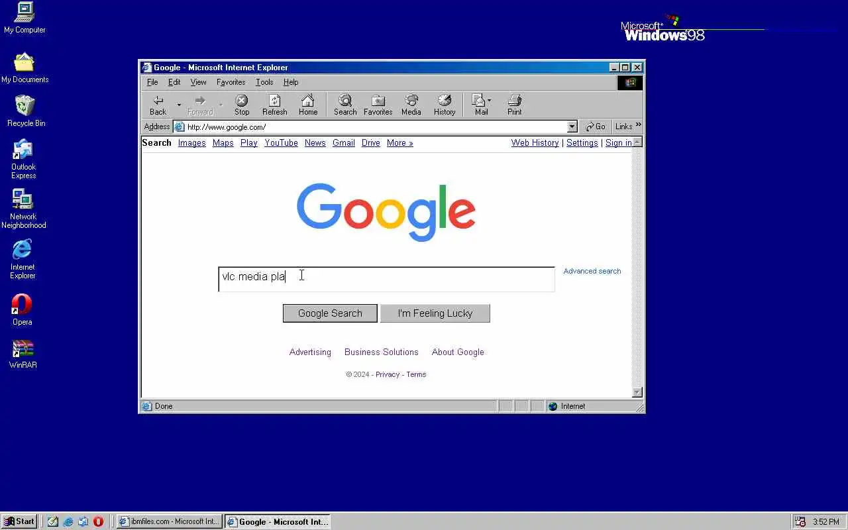Screen dimensions: 848x530
Task: Click the Sign in link
Action: coord(618,142)
